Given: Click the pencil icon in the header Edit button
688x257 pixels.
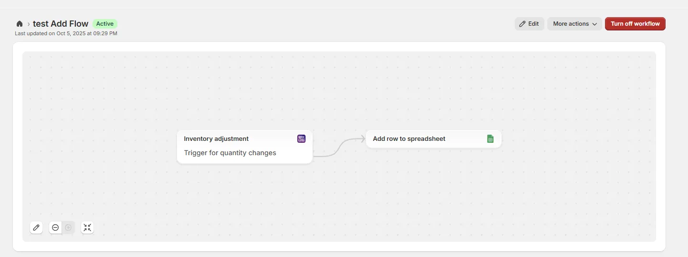Looking at the screenshot, I should (x=522, y=24).
